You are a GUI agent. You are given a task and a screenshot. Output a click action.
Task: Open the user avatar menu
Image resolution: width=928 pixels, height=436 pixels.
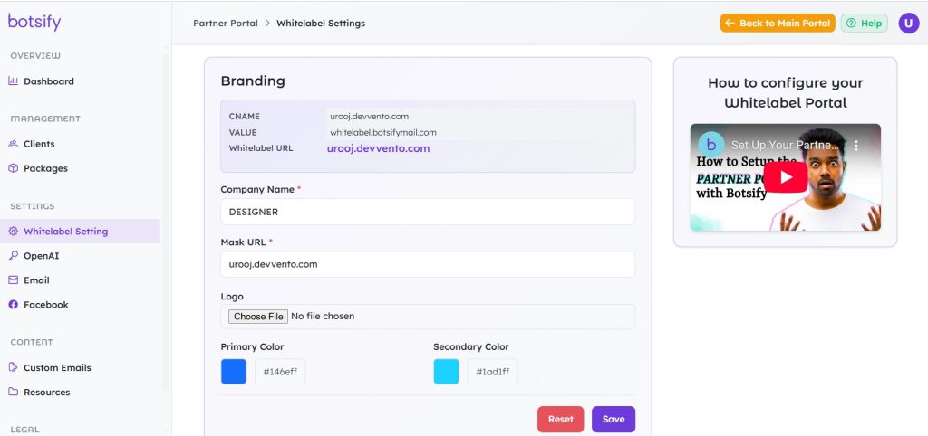pyautogui.click(x=908, y=24)
